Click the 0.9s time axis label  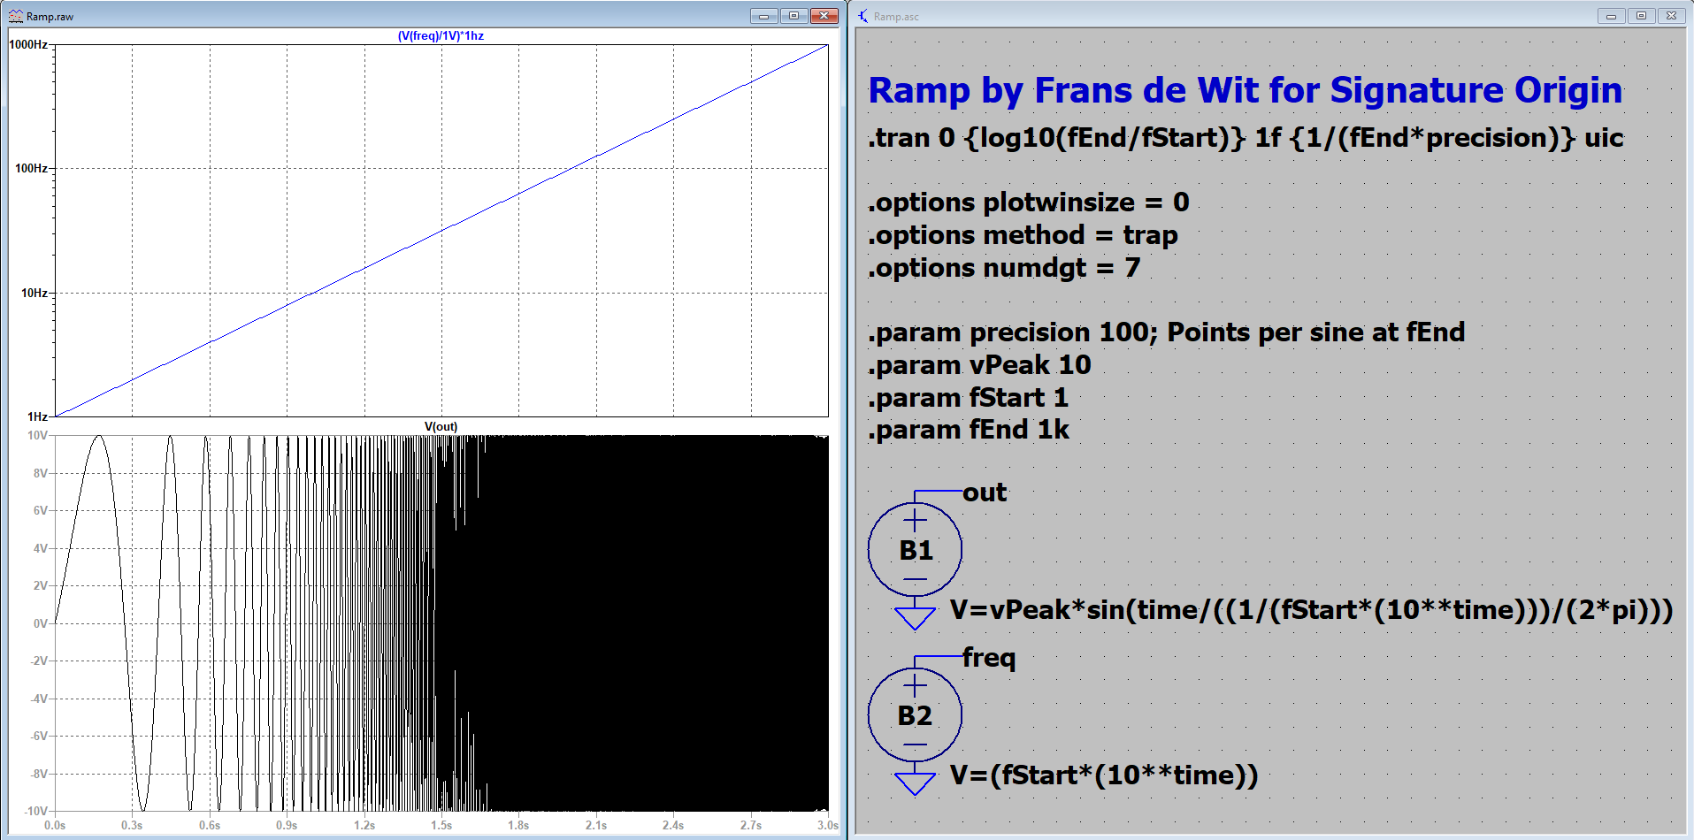tap(287, 825)
